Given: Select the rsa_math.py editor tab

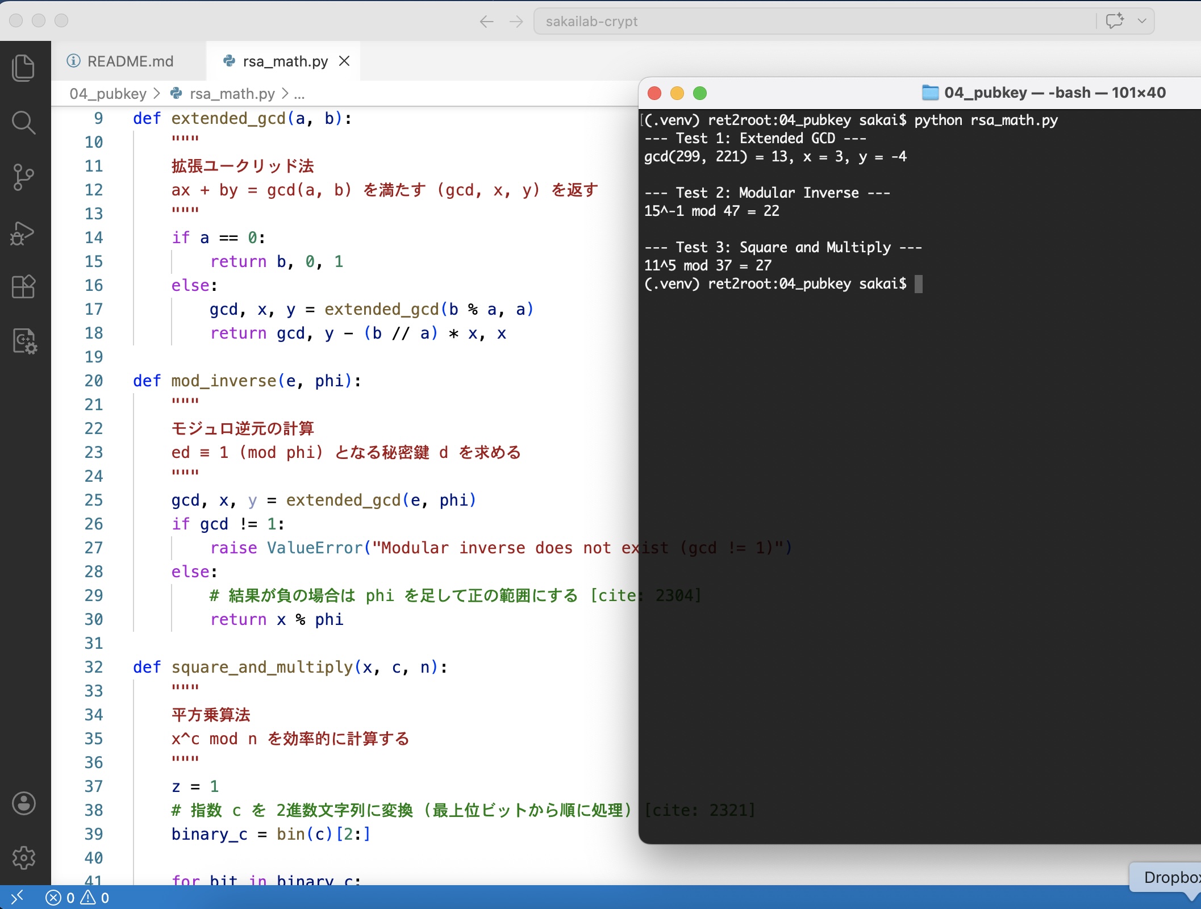Looking at the screenshot, I should pos(284,61).
